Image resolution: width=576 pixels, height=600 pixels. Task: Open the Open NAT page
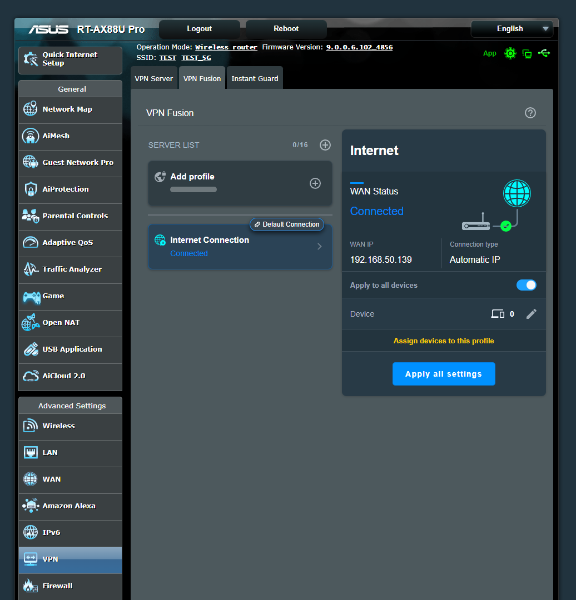pos(70,323)
